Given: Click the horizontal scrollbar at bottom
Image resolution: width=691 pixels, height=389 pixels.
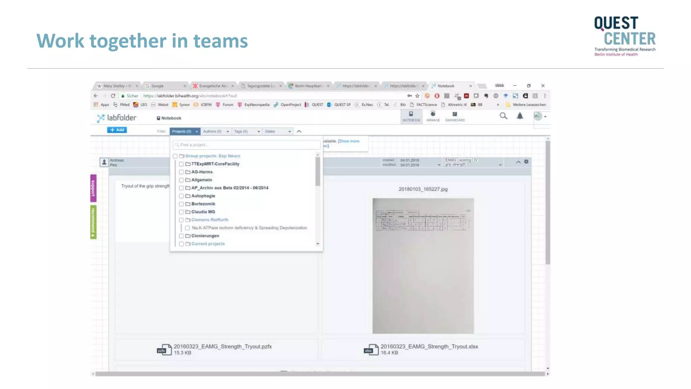Looking at the screenshot, I should 320,374.
